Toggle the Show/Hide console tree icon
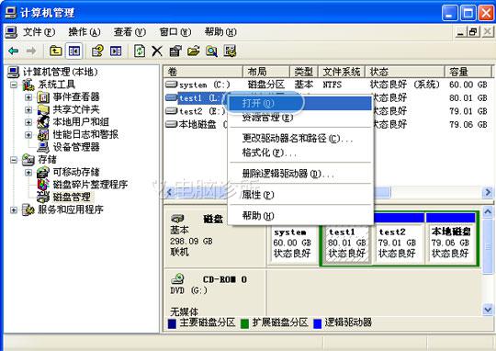496x351 pixels. pos(74,51)
